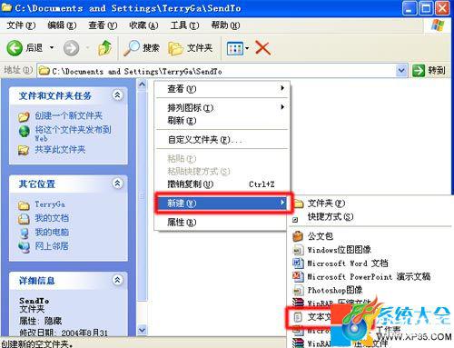Click the My Documents icon beside 我的文档
Screen dimensions: 454x348
[24, 219]
